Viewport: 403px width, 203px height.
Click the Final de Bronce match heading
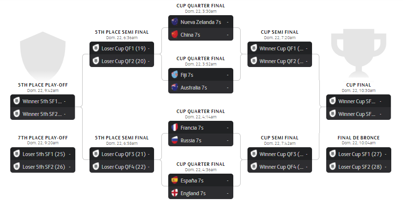358,137
